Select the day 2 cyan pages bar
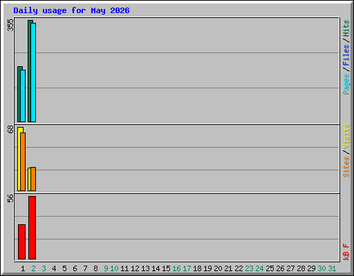The image size is (354, 276). pyautogui.click(x=33, y=72)
